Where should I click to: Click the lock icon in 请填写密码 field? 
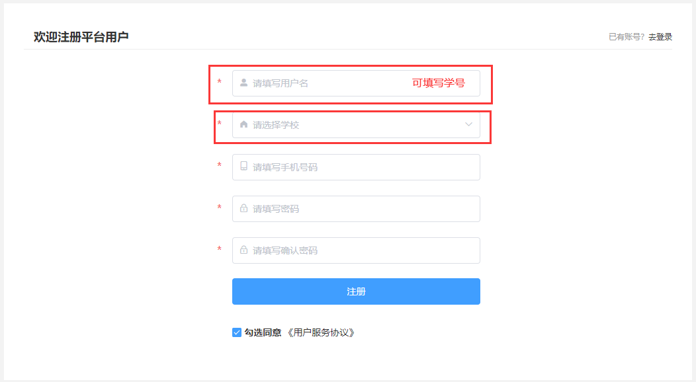point(243,209)
